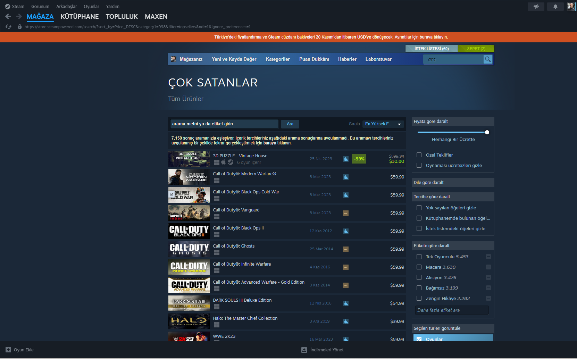Collapse the Seçilen türleri görüntüle panel
The height and width of the screenshot is (359, 577).
point(453,328)
